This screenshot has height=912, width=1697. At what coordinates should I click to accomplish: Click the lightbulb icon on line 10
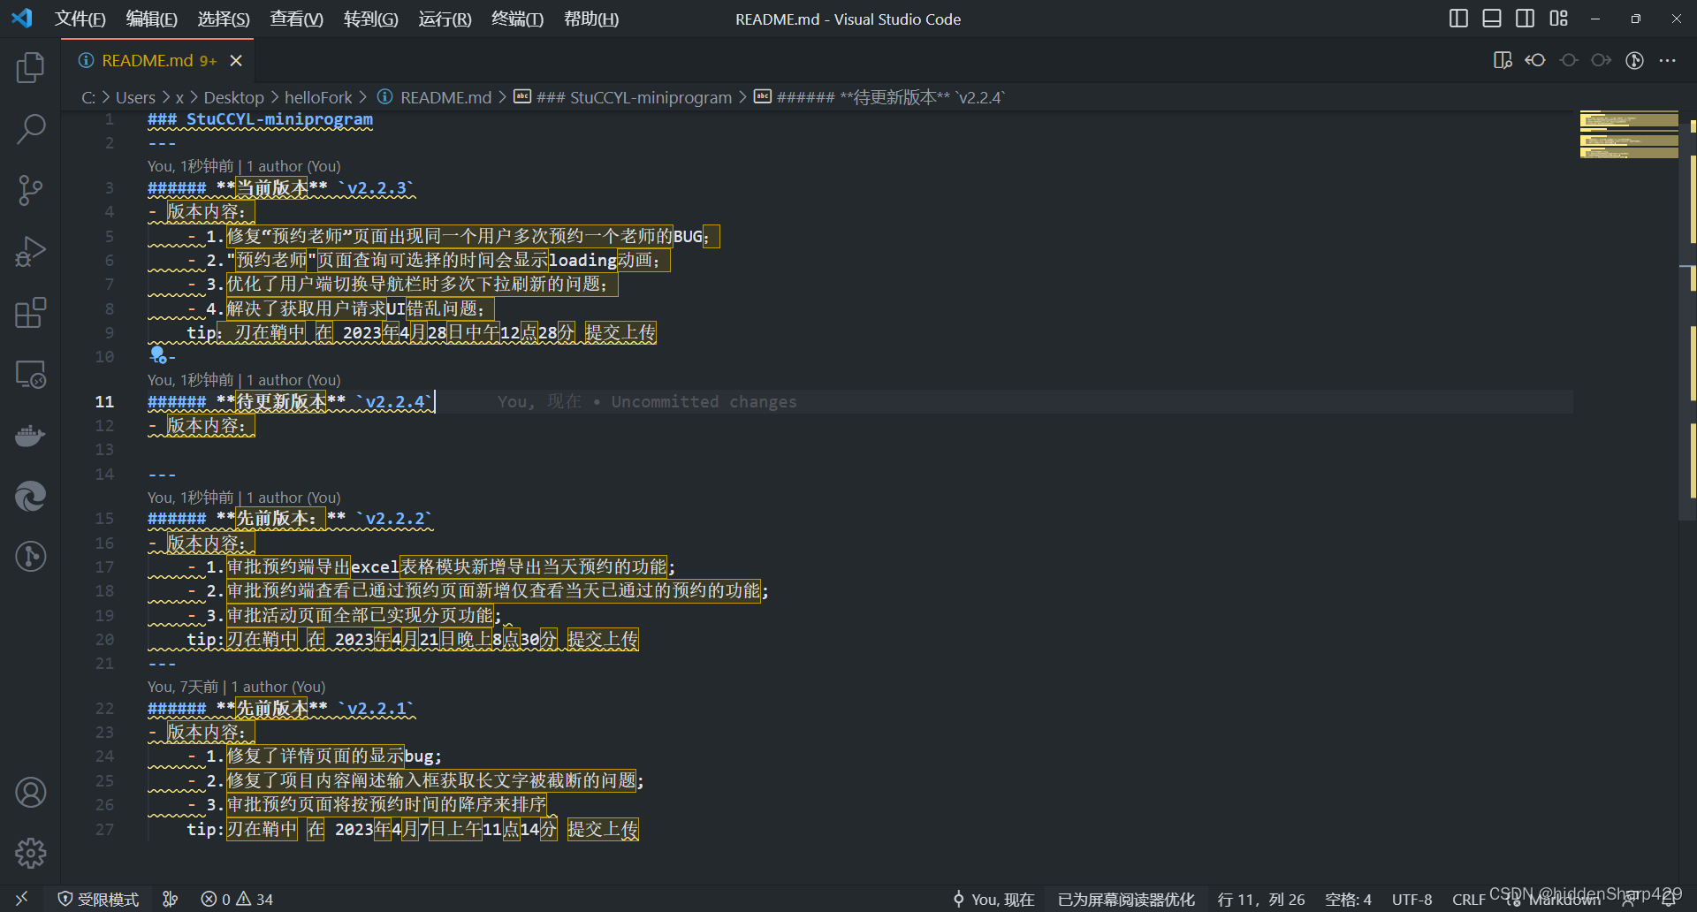point(157,354)
